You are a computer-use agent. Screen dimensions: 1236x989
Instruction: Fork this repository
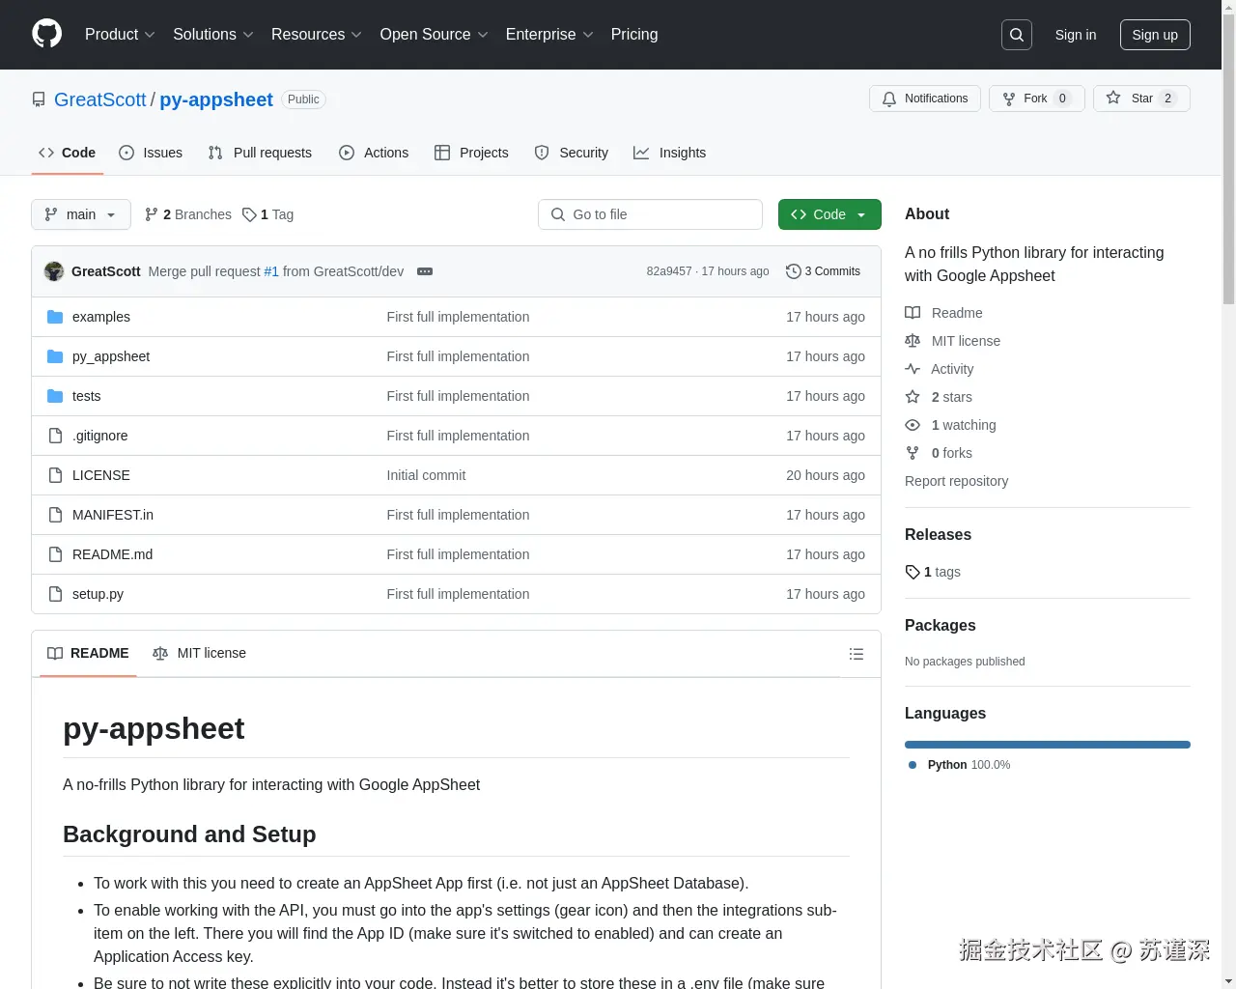tap(1036, 99)
